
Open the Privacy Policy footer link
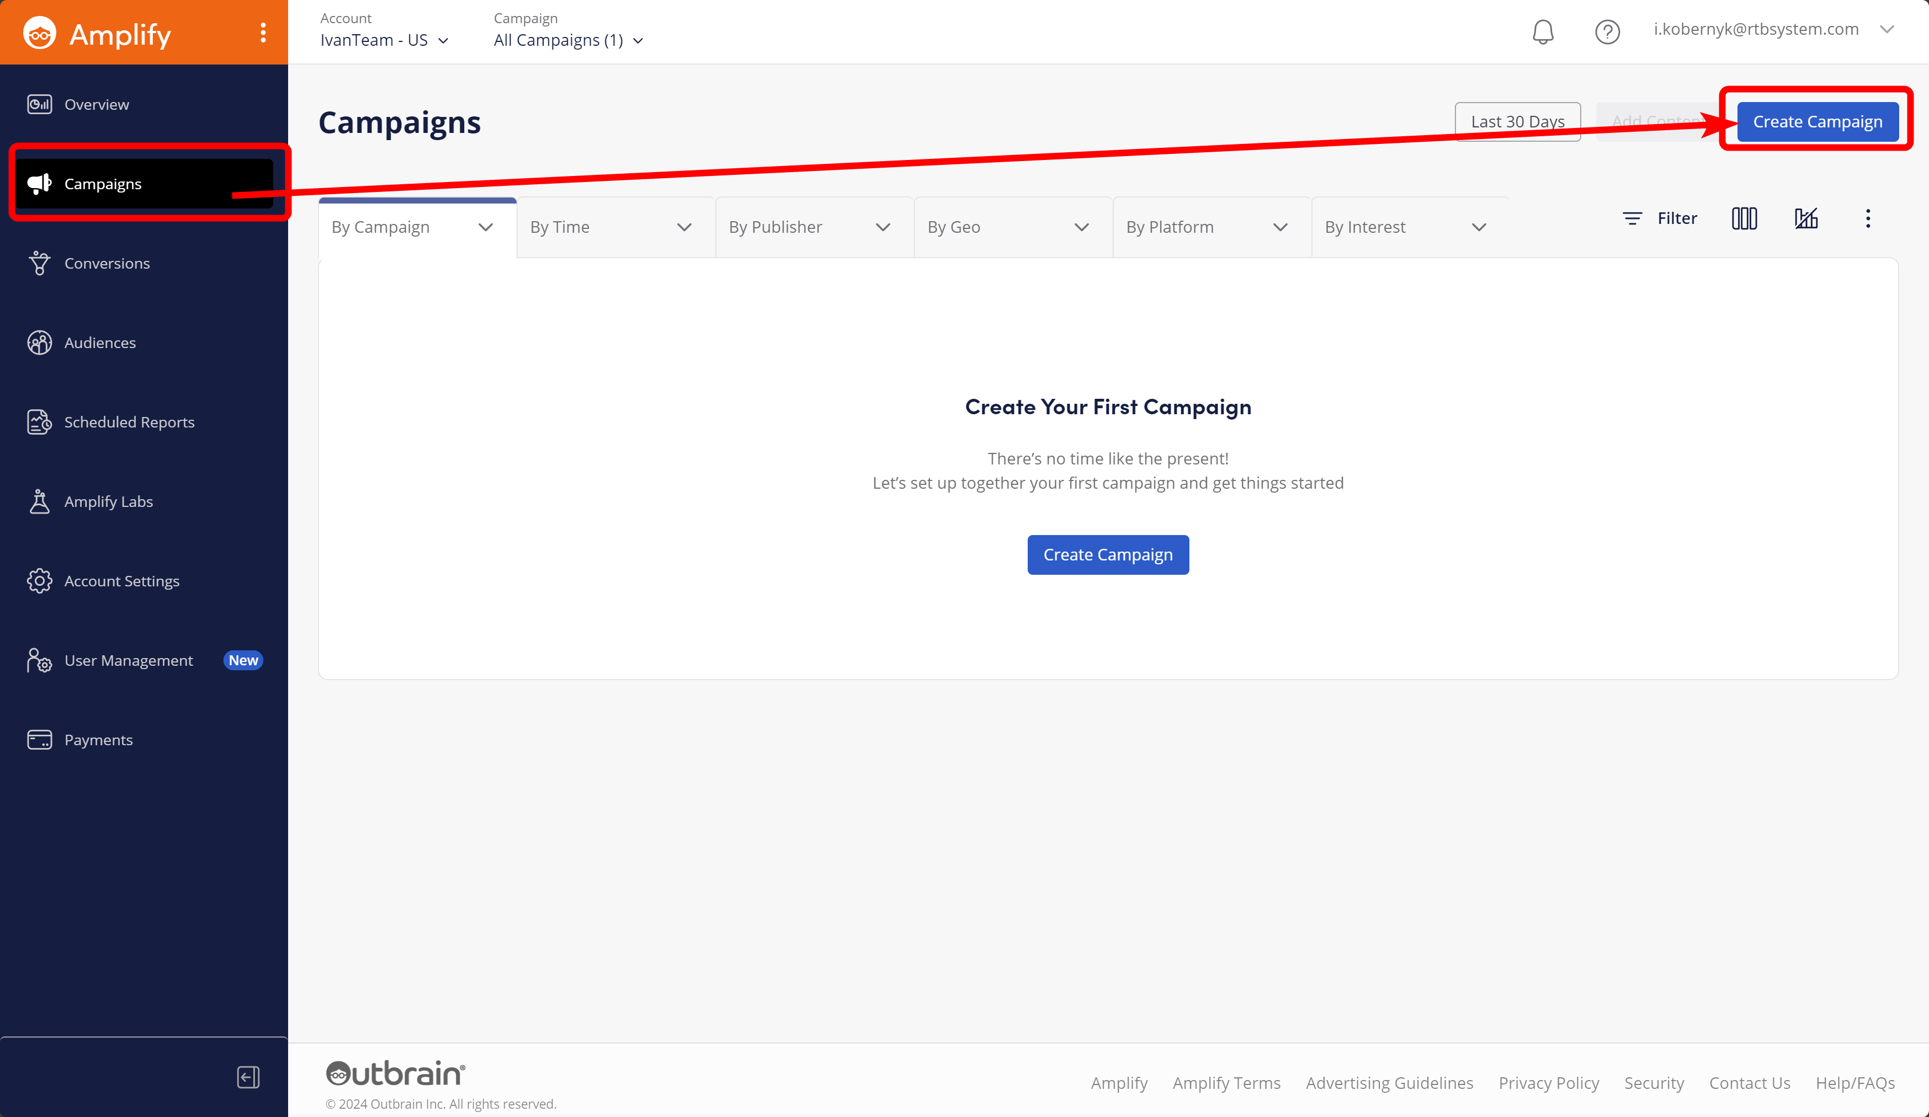click(1549, 1083)
